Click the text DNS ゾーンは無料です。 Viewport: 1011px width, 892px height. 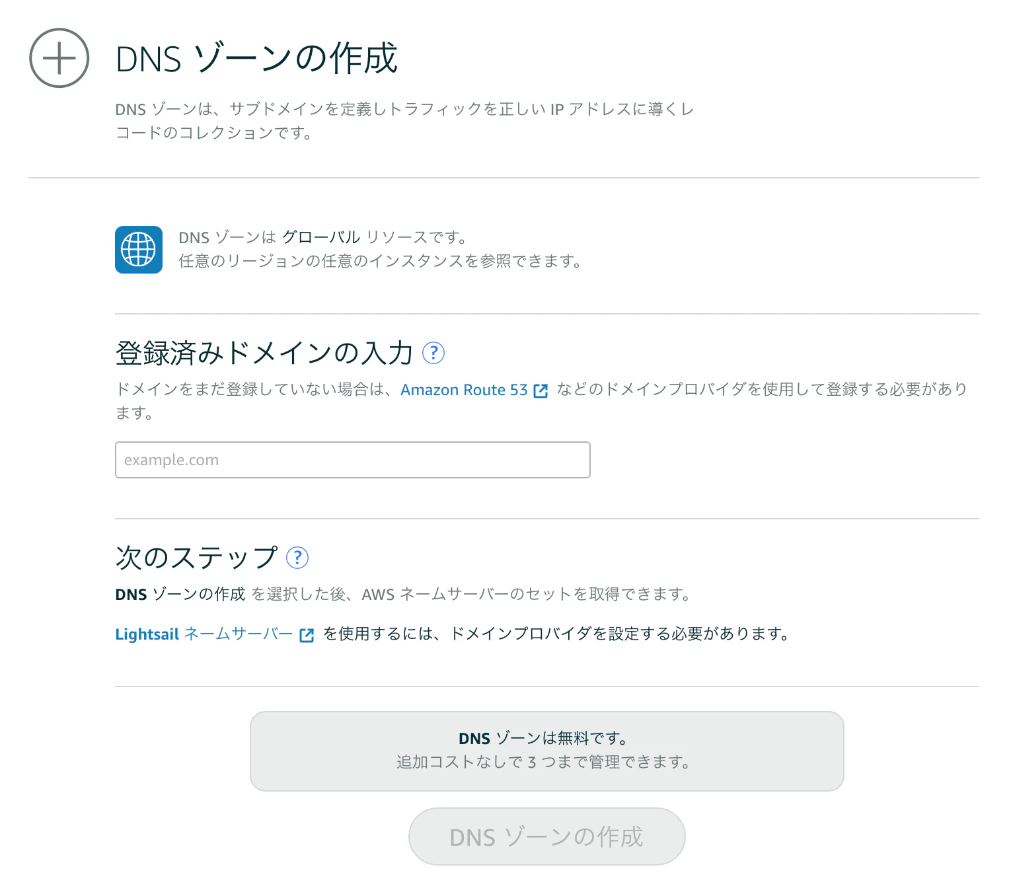click(x=543, y=738)
